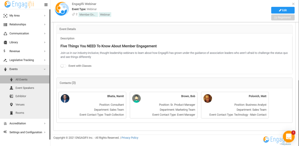Click the Settings and Configuration gears icon
This screenshot has height=146, width=299.
(x=5, y=132)
